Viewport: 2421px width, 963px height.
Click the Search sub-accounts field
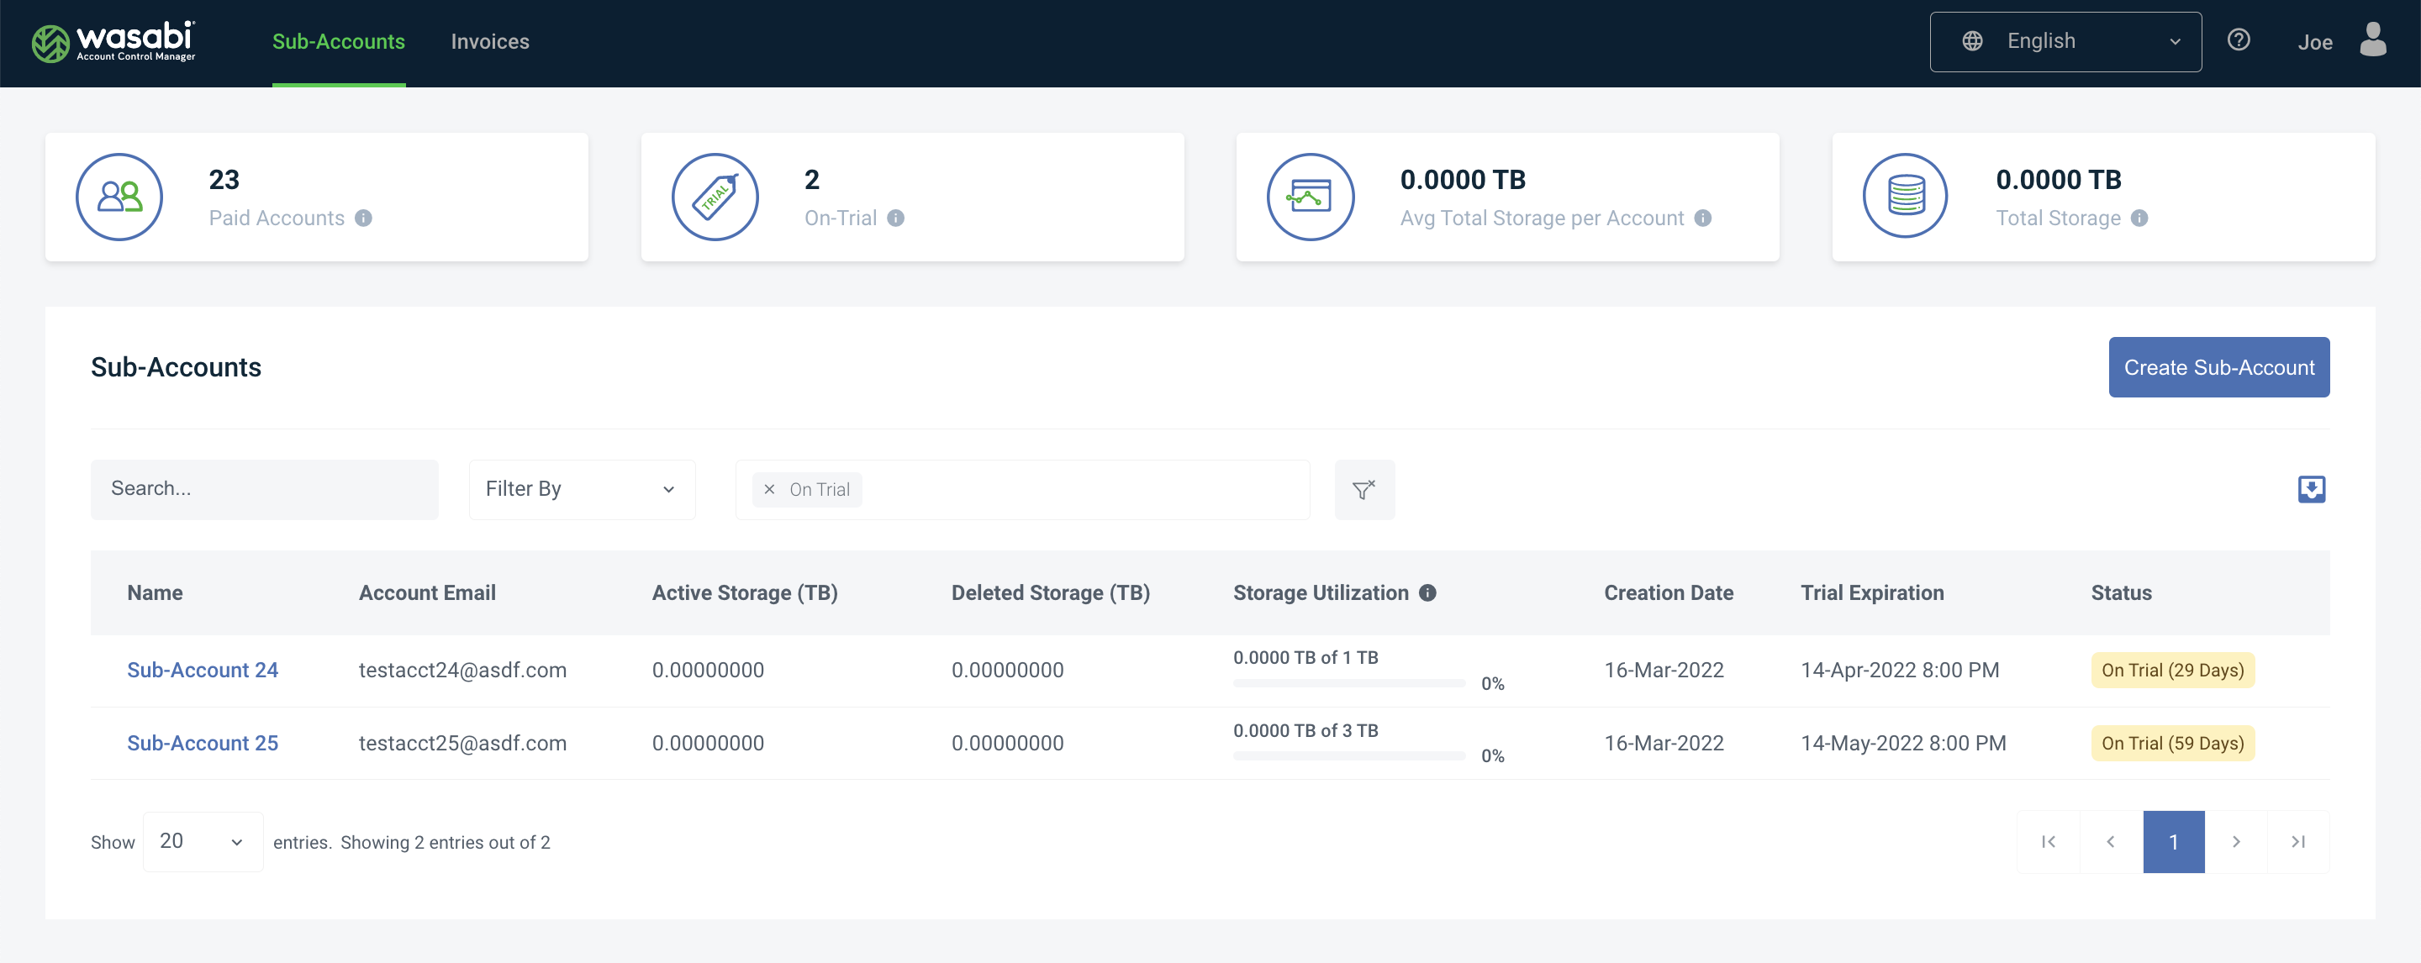coord(264,490)
